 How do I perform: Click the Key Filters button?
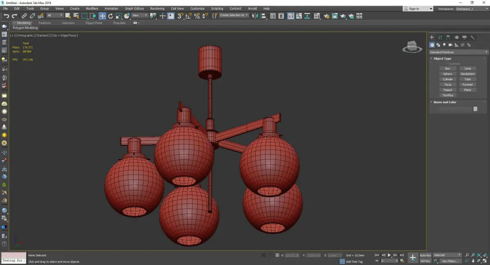click(450, 261)
